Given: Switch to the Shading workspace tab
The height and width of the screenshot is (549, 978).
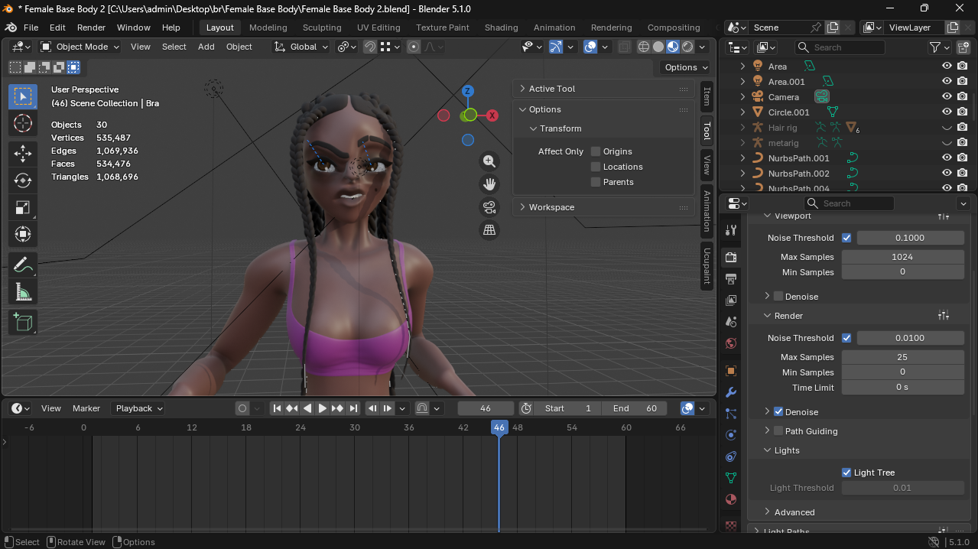Looking at the screenshot, I should pos(501,28).
